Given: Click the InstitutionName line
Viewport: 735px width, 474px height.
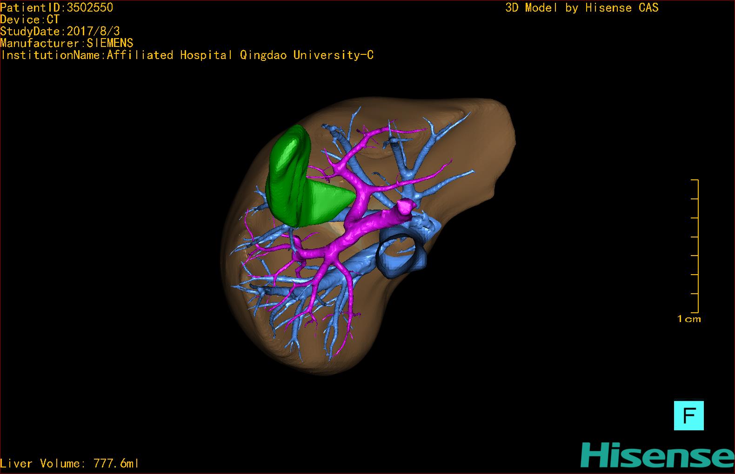Looking at the screenshot, I should (x=187, y=55).
